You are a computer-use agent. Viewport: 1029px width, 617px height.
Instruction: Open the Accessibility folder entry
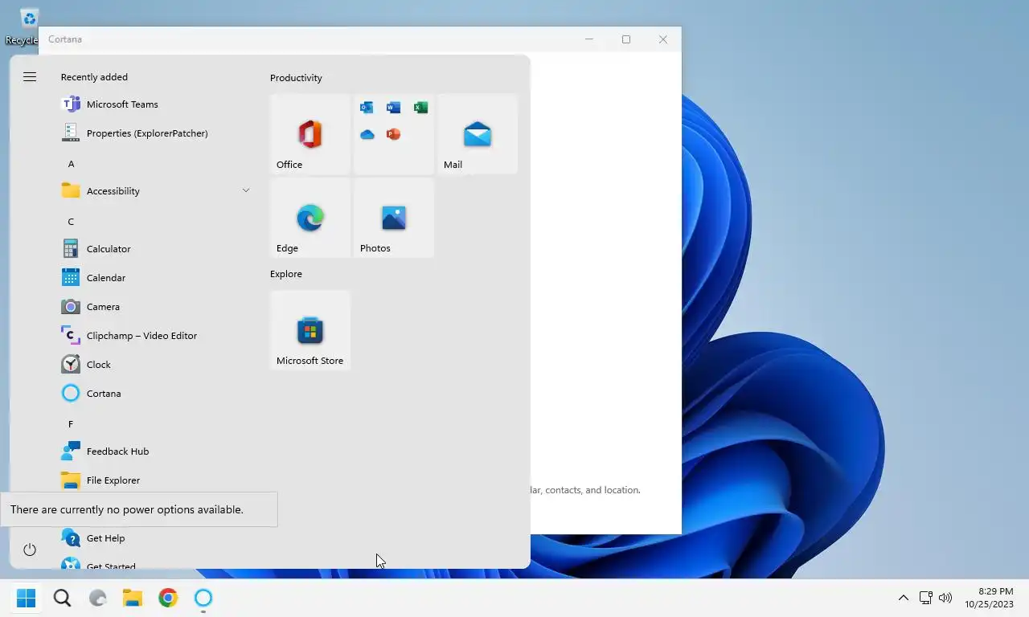[156, 191]
